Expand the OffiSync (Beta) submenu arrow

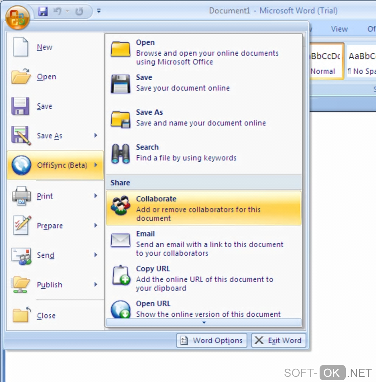coord(96,165)
